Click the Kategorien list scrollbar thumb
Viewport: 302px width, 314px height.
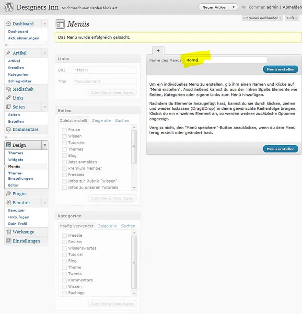134,262
